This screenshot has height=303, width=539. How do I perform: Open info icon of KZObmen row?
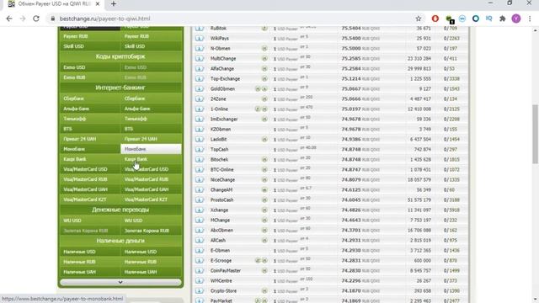200,129
